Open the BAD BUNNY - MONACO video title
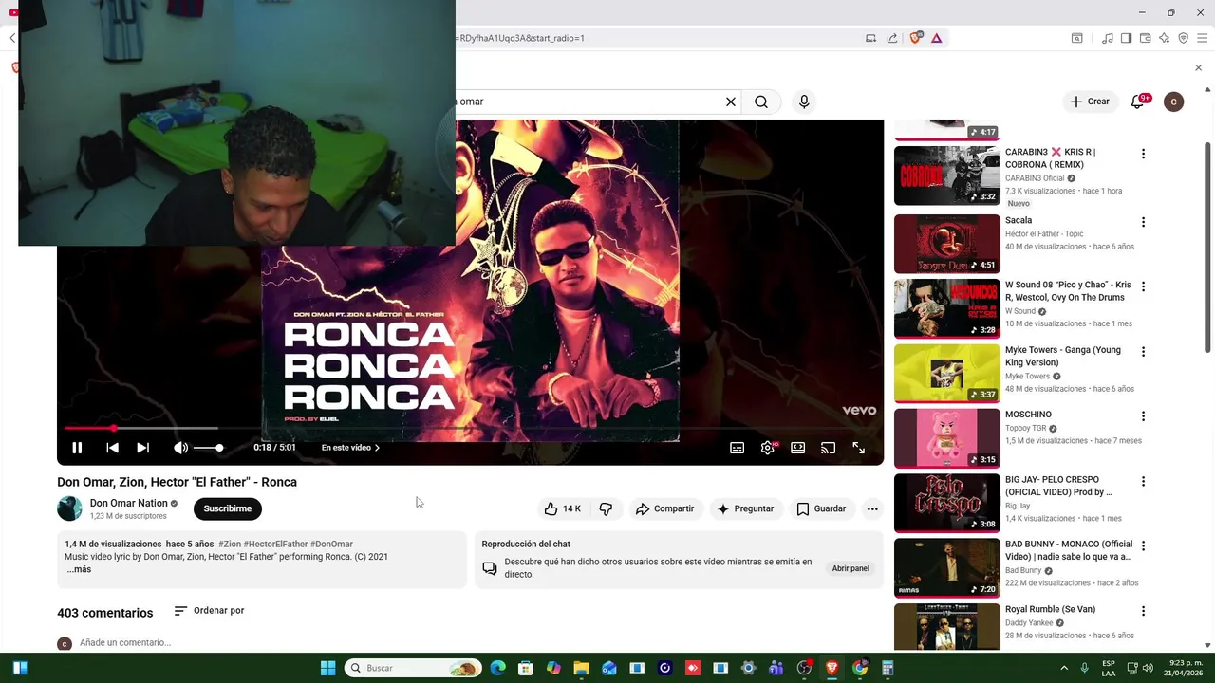This screenshot has height=683, width=1215. click(1068, 550)
